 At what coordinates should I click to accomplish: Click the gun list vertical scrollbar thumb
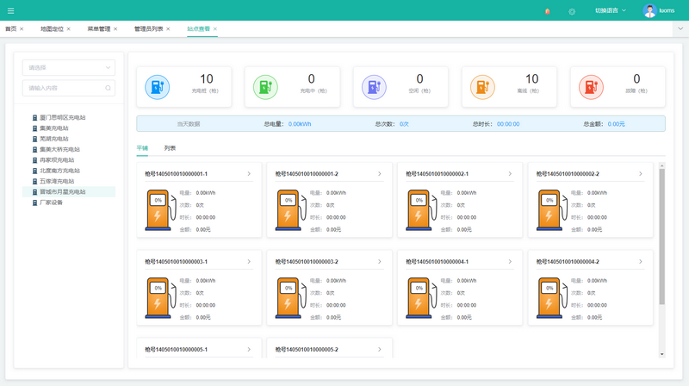click(x=661, y=237)
